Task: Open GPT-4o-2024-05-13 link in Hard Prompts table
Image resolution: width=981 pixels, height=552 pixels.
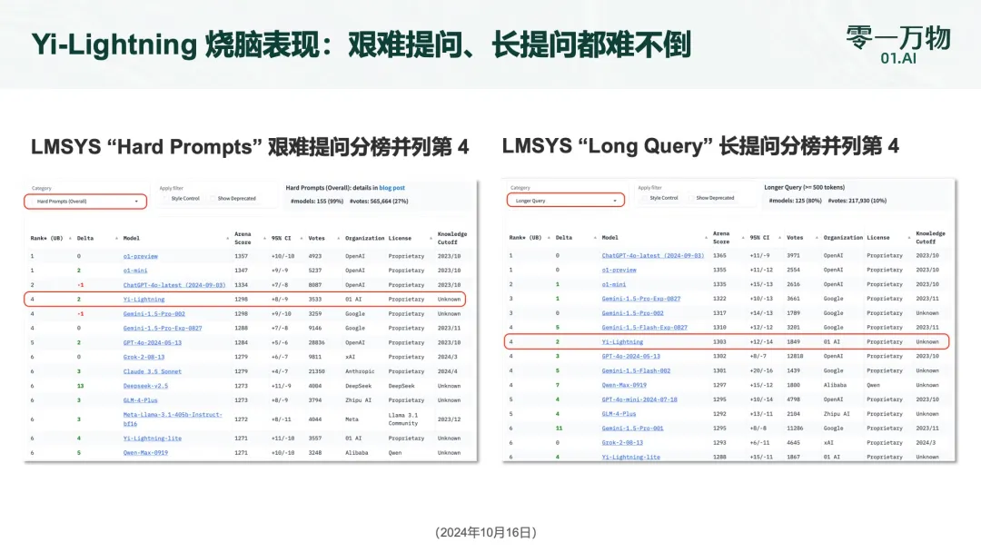Action: pyautogui.click(x=152, y=342)
